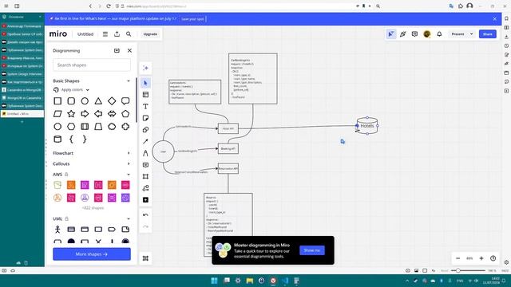Open the frames panel icon bottom-left of canvas
This screenshot has height=287, width=511.
click(x=145, y=258)
